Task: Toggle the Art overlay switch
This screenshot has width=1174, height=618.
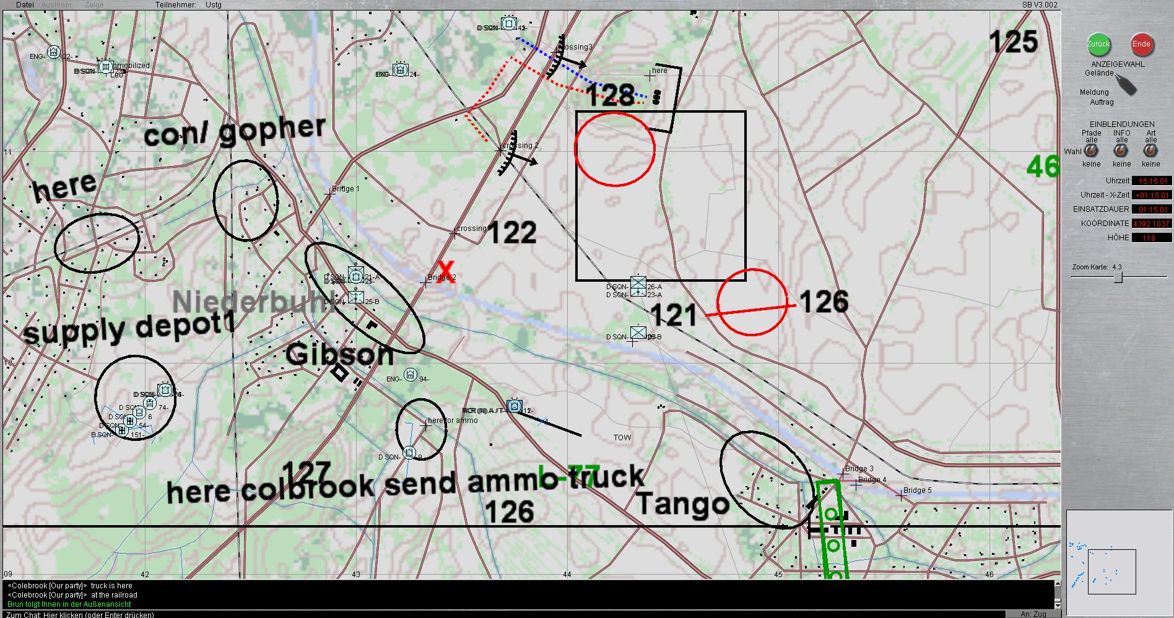Action: [1150, 150]
